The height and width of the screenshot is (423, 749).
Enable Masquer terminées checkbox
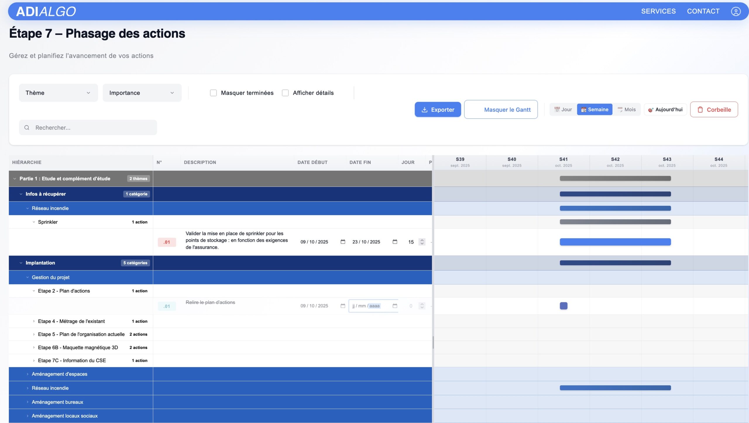(213, 93)
